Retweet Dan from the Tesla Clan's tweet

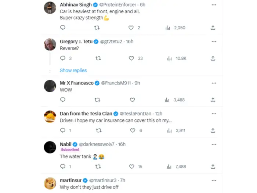[x=98, y=131]
